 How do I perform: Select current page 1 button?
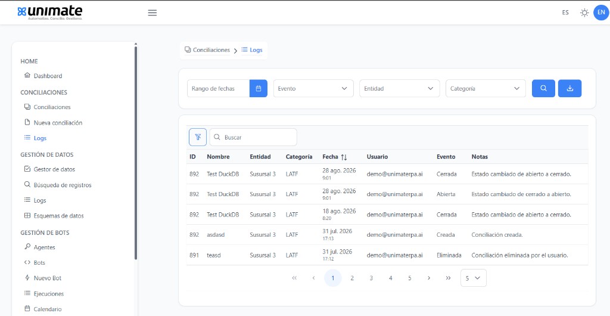[333, 278]
